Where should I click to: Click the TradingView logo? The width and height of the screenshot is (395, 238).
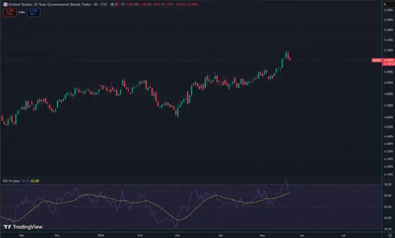point(23,227)
